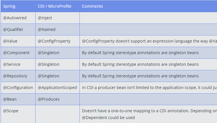This screenshot has width=217, height=123.
Task: Select the @Service cell
Action: click(18, 64)
